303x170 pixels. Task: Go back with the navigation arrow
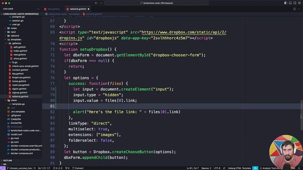coord(96,3)
